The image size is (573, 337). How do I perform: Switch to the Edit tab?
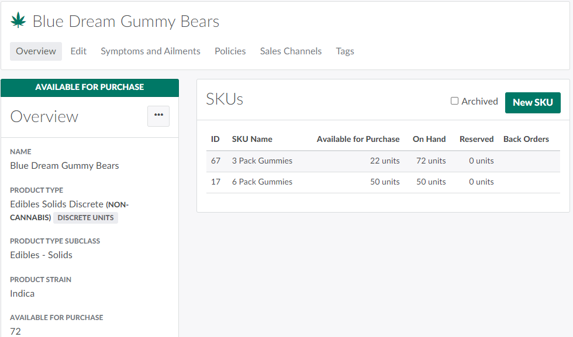pyautogui.click(x=78, y=51)
